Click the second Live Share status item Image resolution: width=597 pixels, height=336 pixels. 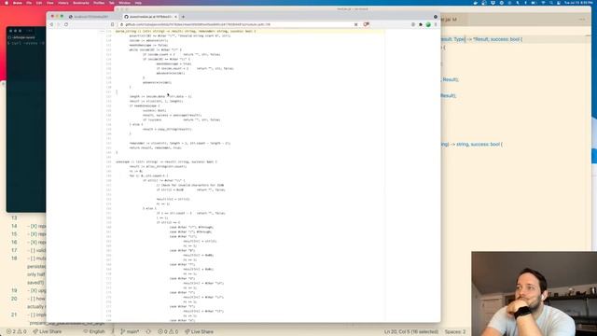pyautogui.click(x=199, y=332)
